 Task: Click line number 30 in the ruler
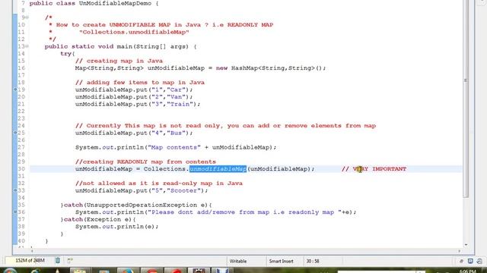pos(21,169)
